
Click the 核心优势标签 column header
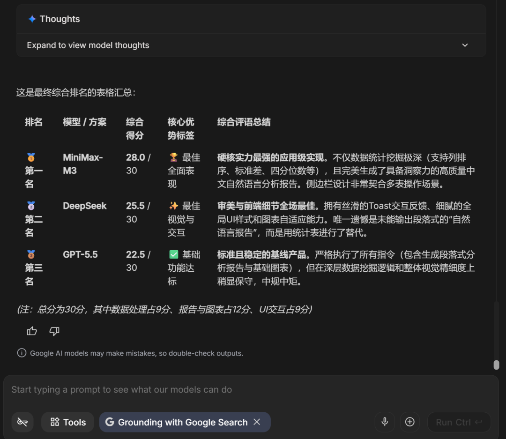coord(181,128)
